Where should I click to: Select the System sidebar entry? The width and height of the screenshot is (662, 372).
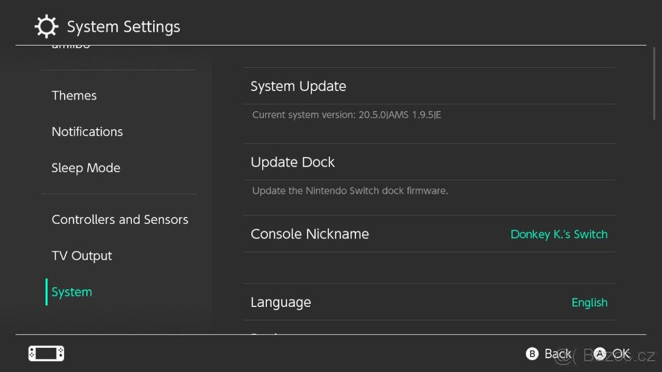click(x=71, y=292)
